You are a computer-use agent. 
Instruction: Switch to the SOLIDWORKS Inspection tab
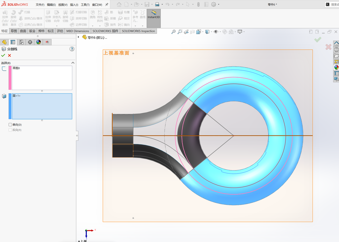[x=138, y=31]
